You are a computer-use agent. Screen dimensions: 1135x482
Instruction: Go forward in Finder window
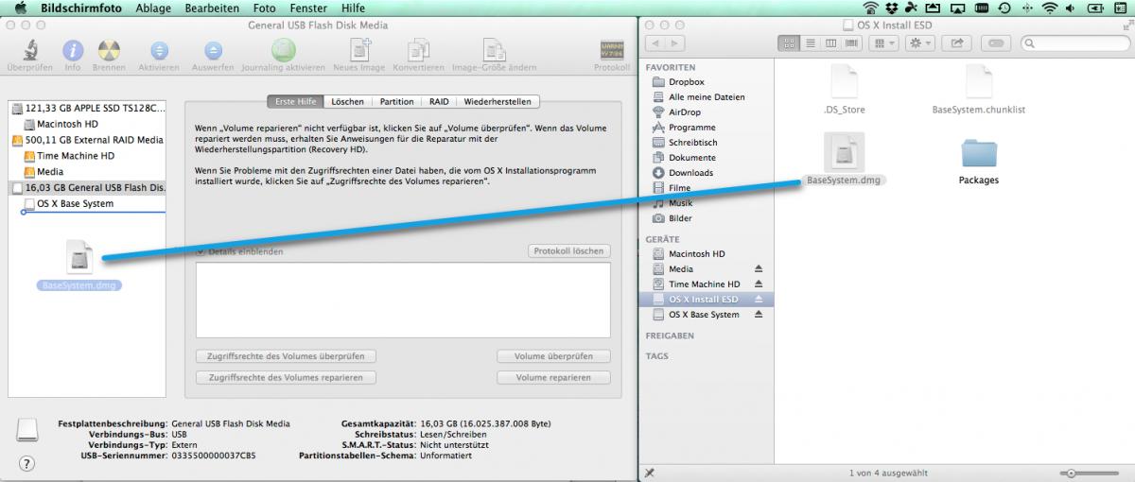click(x=677, y=43)
